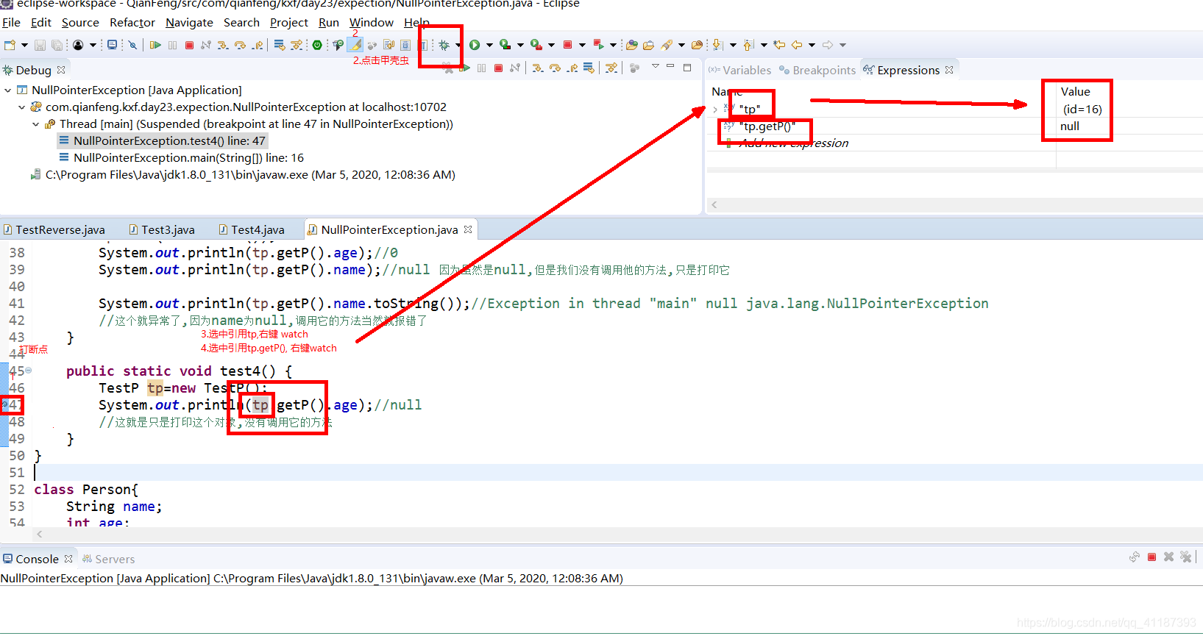Click Remove All Terminated Launches in Console

coord(1185,557)
